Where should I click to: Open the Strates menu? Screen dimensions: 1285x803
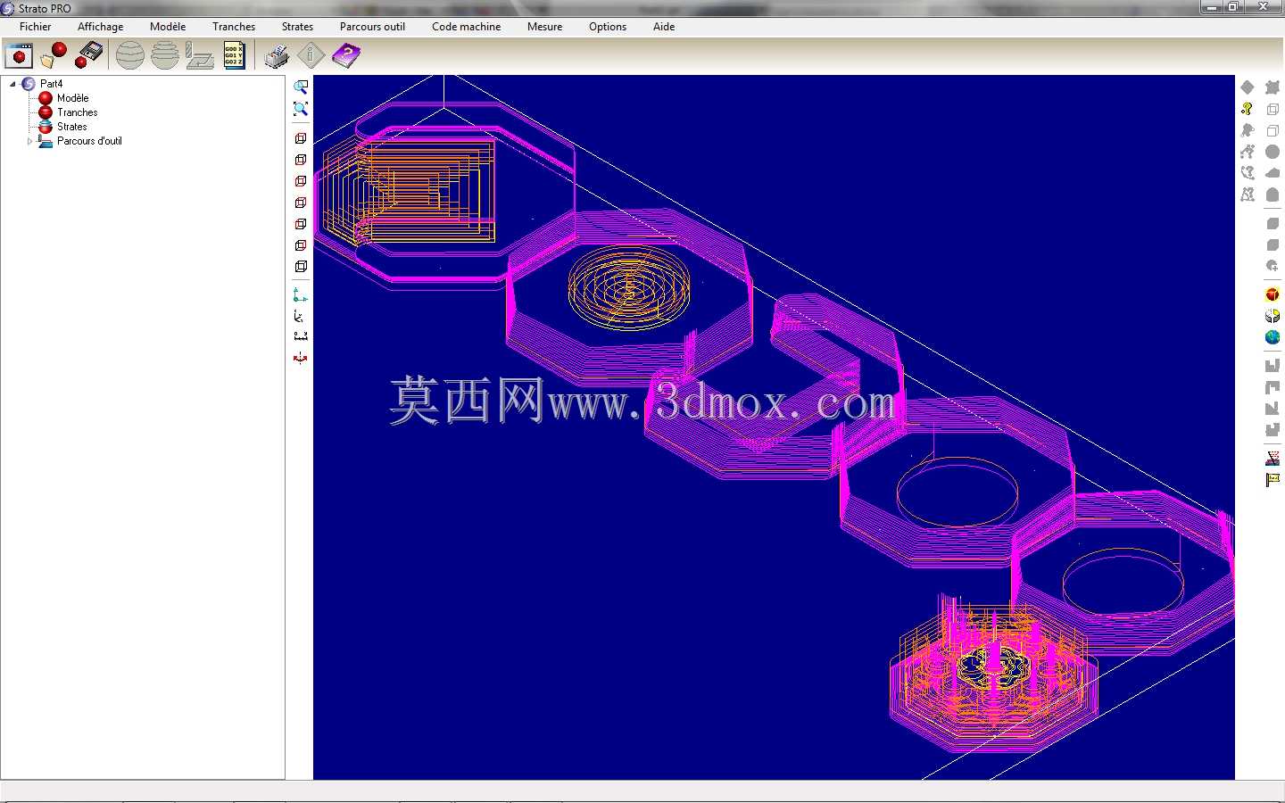[297, 27]
